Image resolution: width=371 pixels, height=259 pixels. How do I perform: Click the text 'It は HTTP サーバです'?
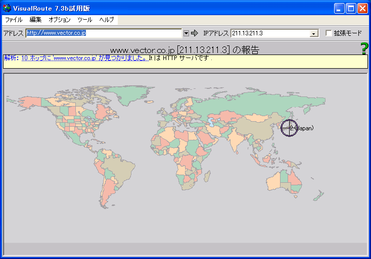pos(180,58)
